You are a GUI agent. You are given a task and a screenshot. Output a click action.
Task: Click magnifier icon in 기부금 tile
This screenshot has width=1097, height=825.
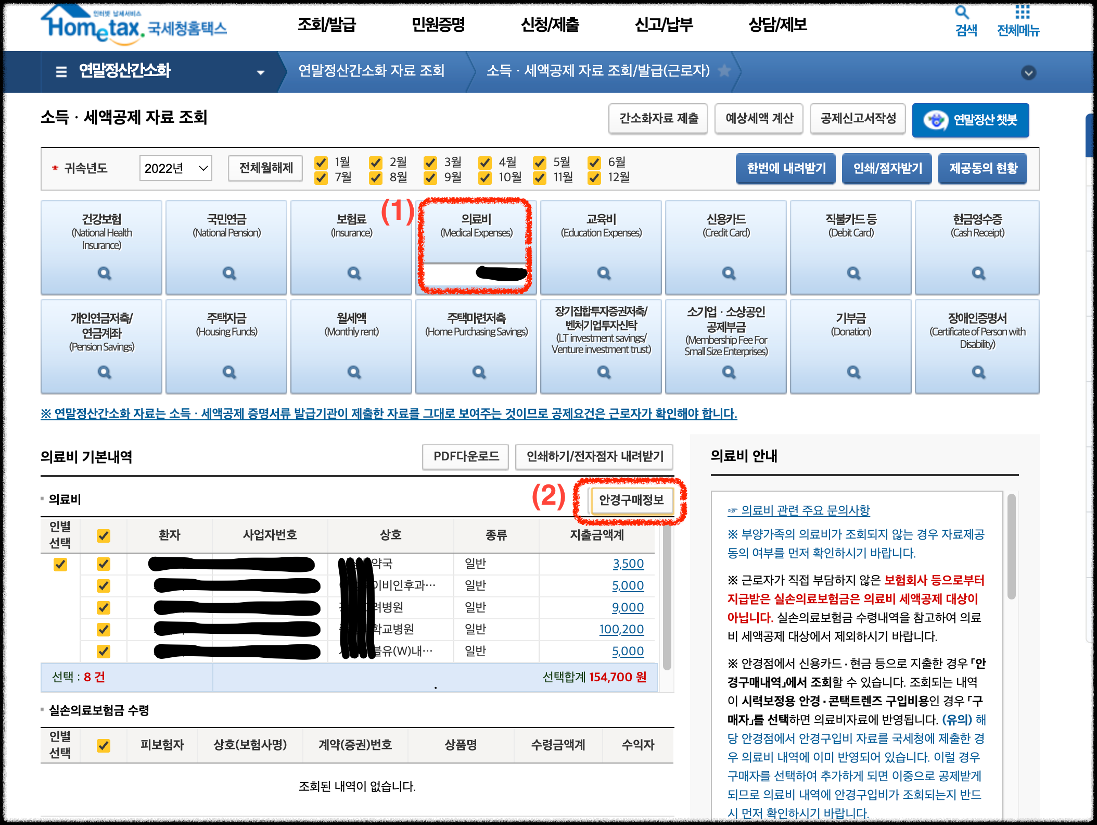(853, 372)
